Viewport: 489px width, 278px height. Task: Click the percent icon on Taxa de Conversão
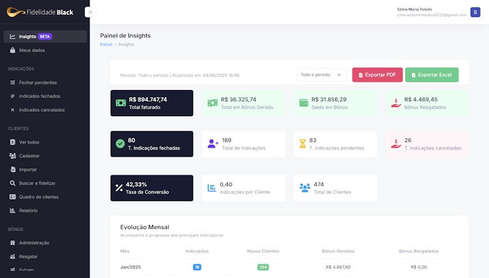tap(119, 188)
